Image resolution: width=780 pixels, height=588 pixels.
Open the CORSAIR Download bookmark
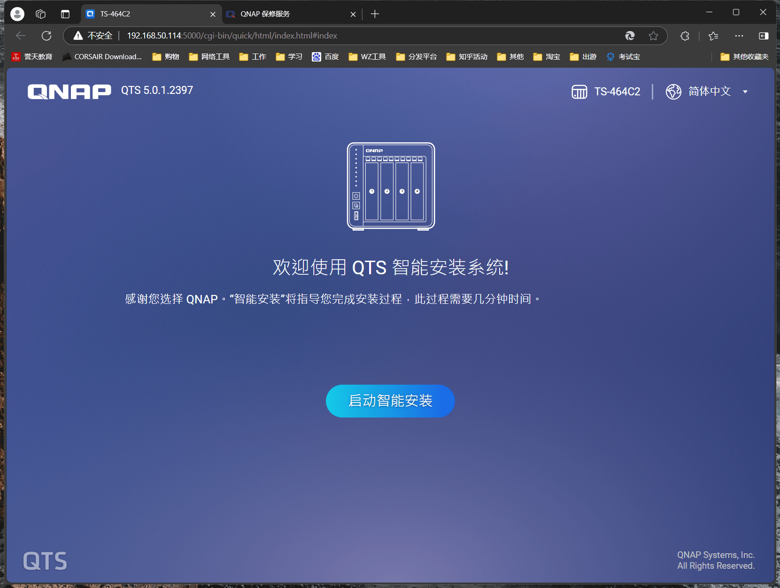click(x=102, y=57)
